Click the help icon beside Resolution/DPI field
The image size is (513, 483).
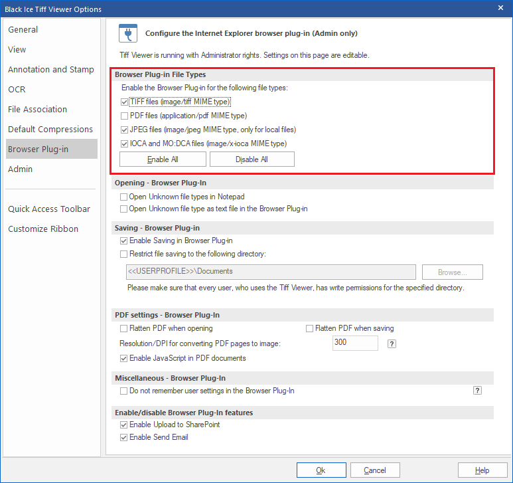click(x=392, y=343)
